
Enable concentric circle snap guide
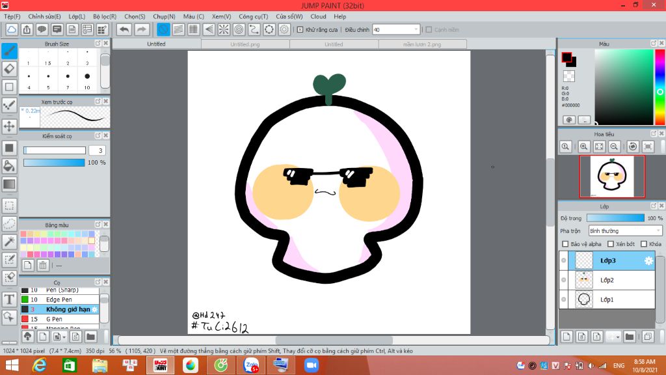[x=239, y=29]
